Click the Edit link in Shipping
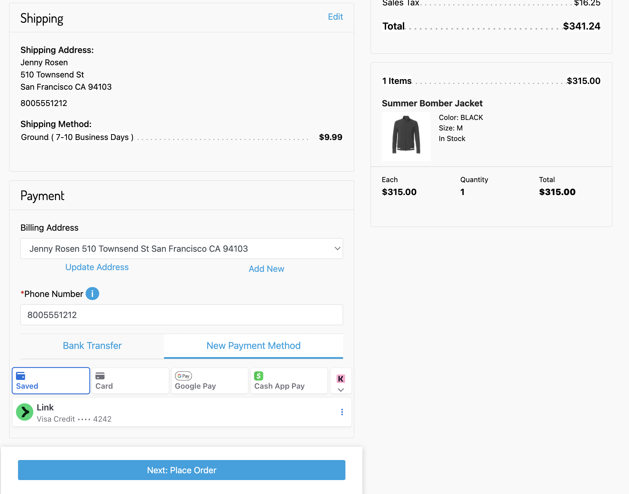The image size is (629, 494). click(335, 17)
